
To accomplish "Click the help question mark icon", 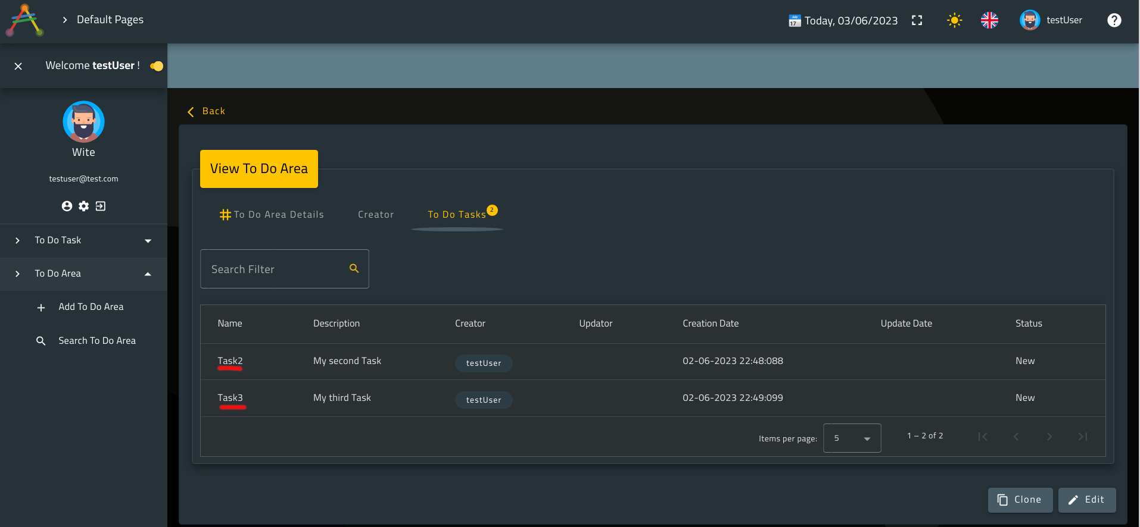I will point(1114,20).
